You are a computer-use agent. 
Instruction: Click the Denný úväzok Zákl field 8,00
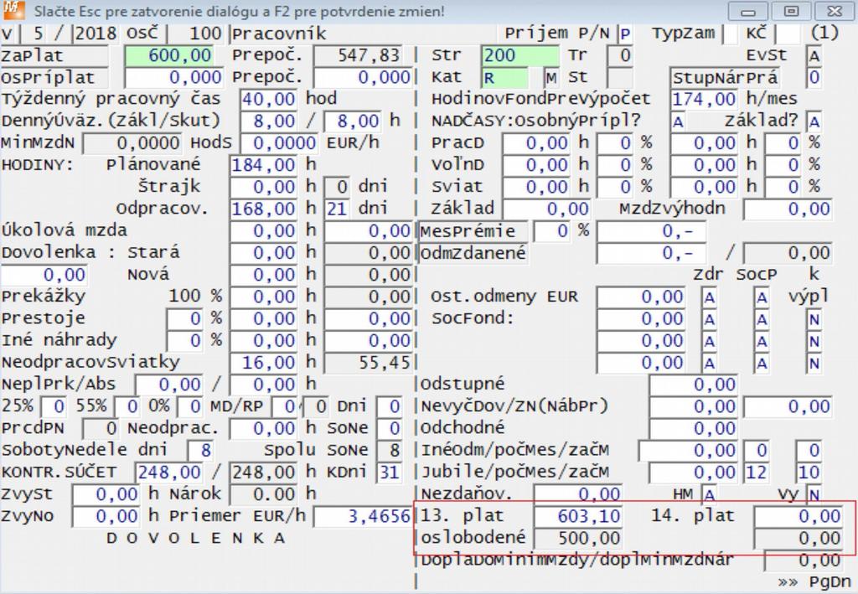tap(269, 121)
